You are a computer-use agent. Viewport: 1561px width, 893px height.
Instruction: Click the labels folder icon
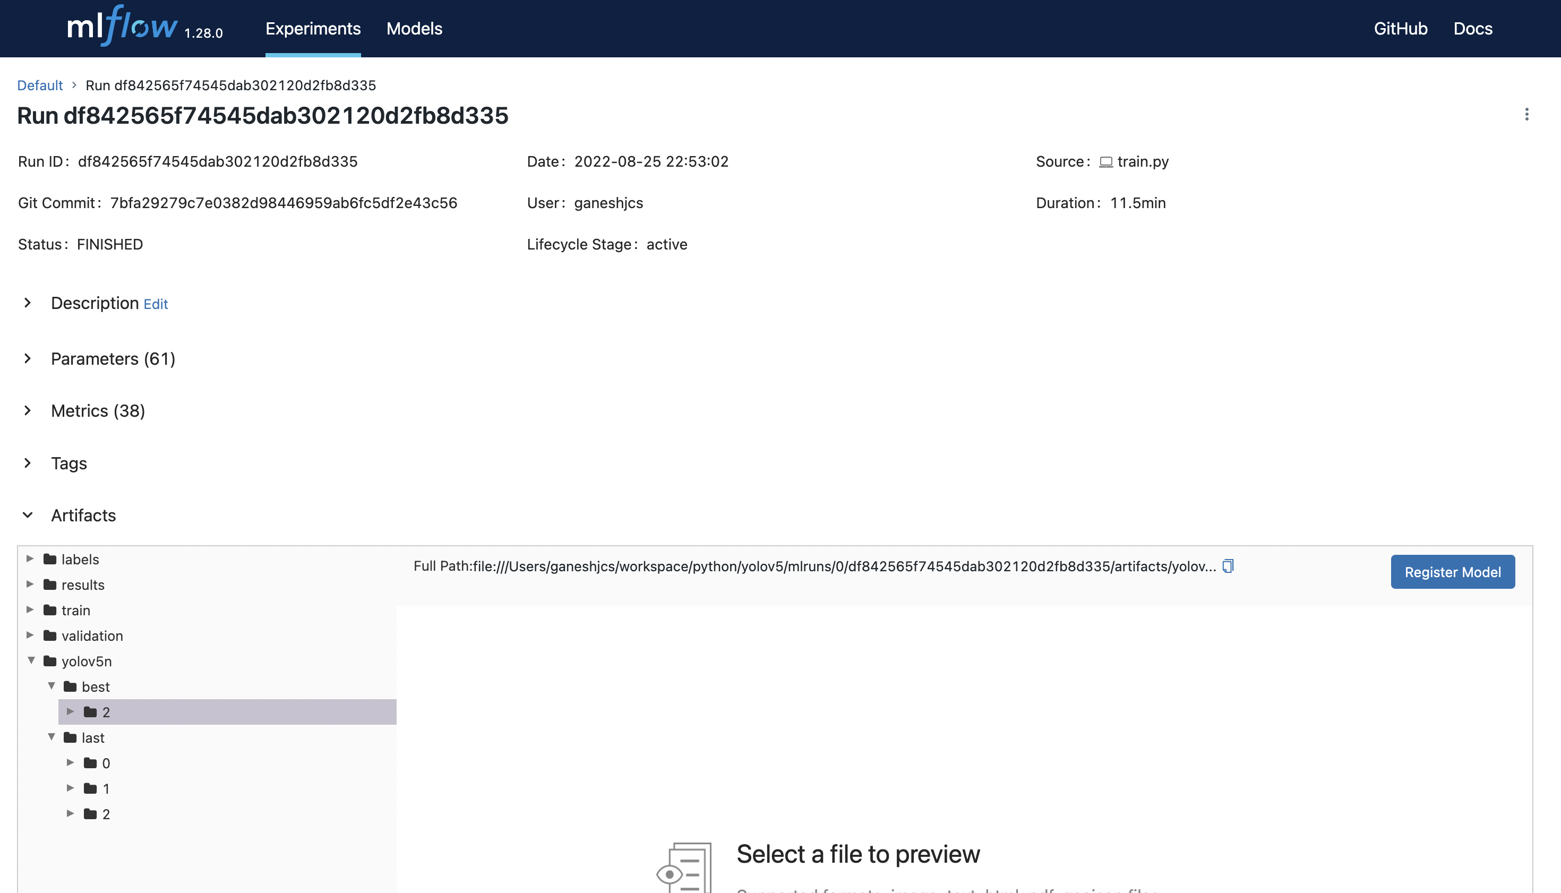(x=50, y=559)
